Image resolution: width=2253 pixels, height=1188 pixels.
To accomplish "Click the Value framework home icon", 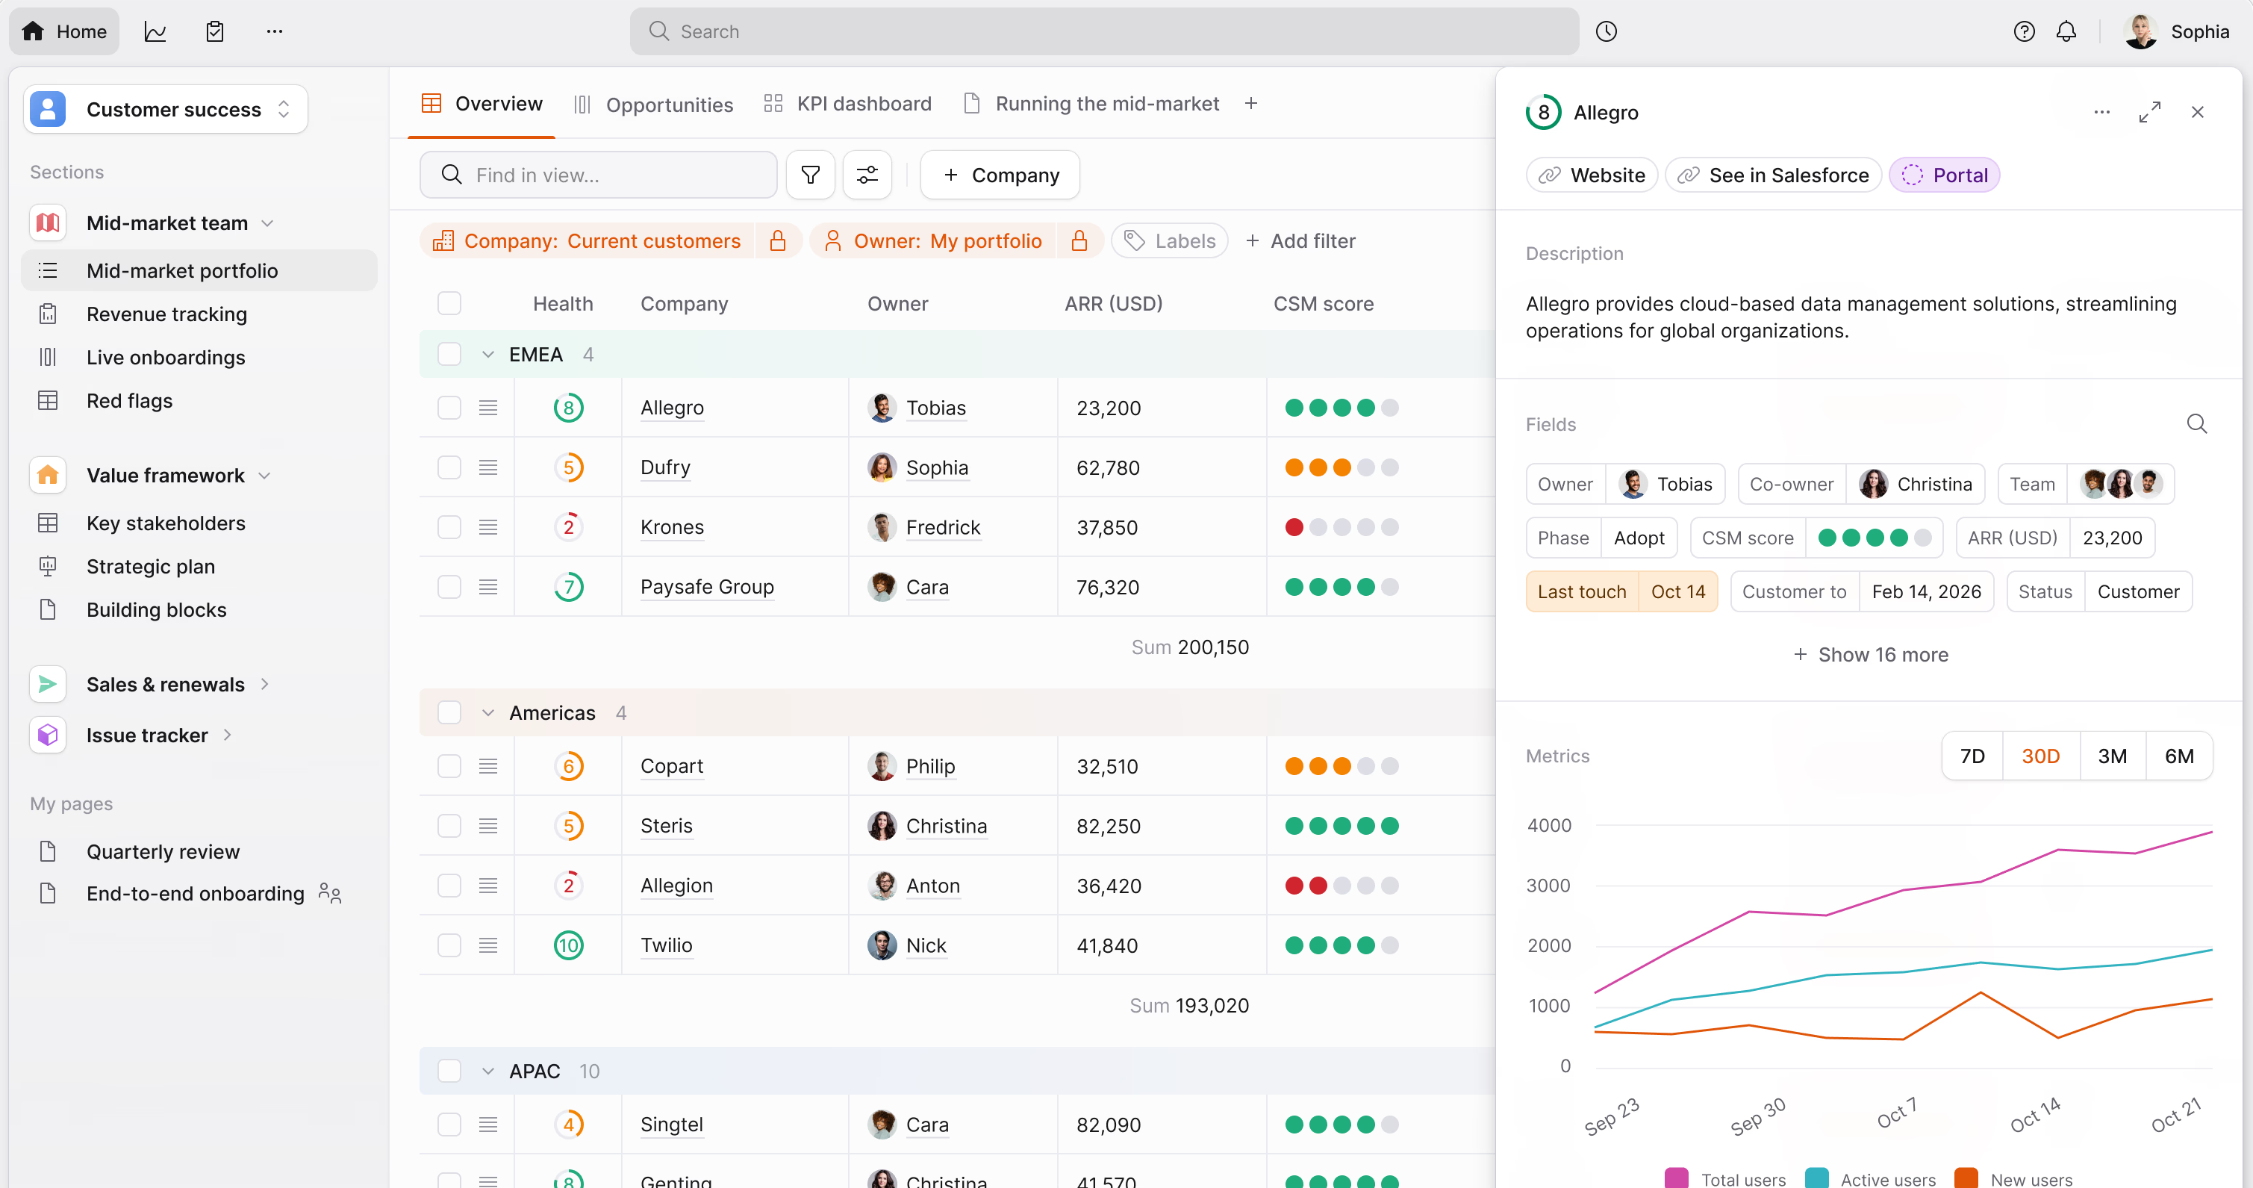I will click(x=48, y=475).
